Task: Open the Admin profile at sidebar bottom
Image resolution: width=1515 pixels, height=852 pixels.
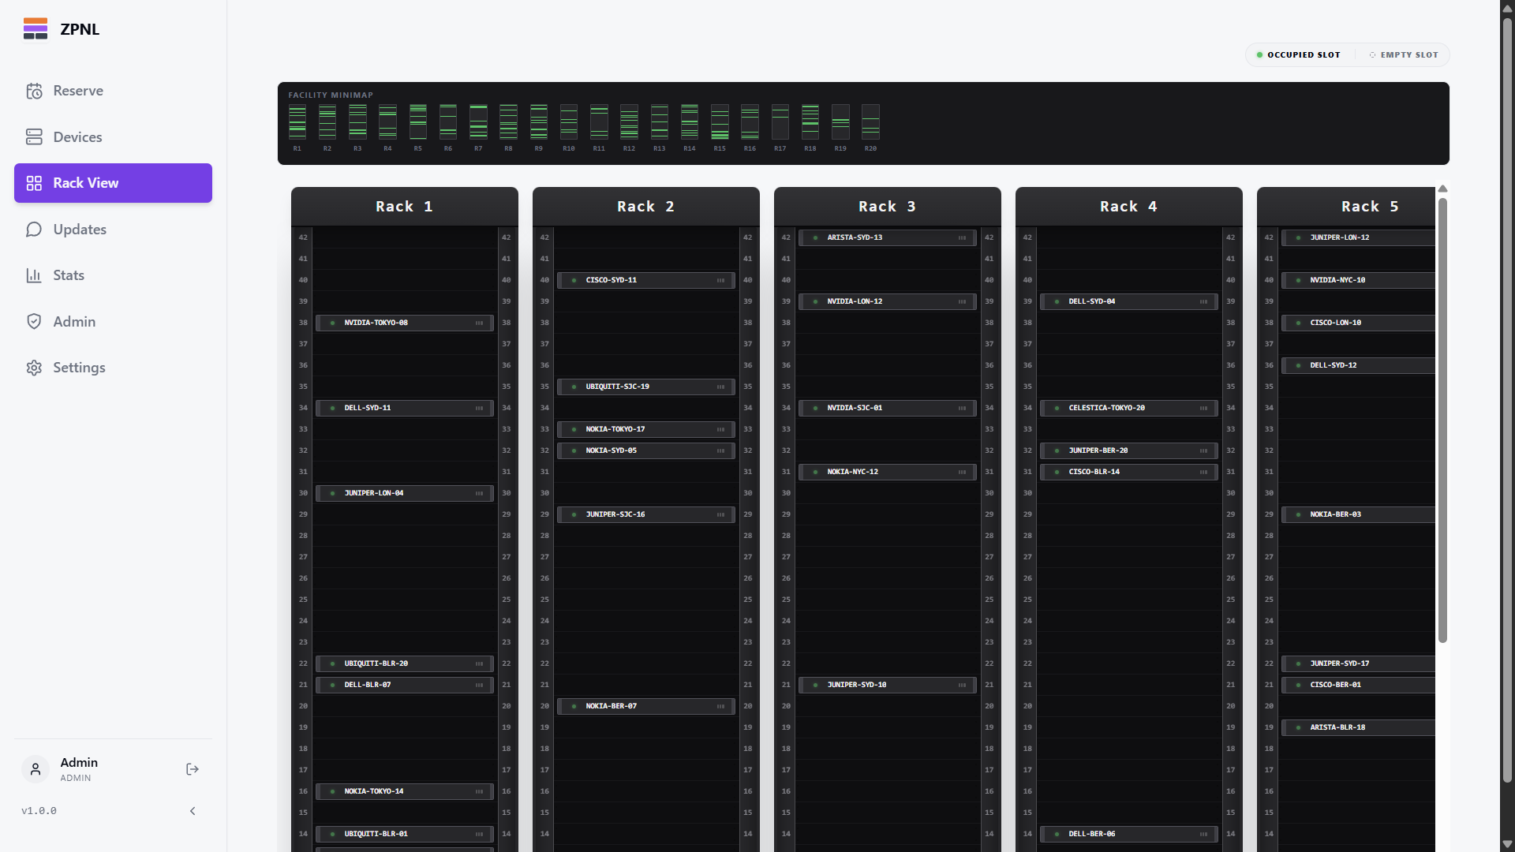Action: [x=78, y=769]
